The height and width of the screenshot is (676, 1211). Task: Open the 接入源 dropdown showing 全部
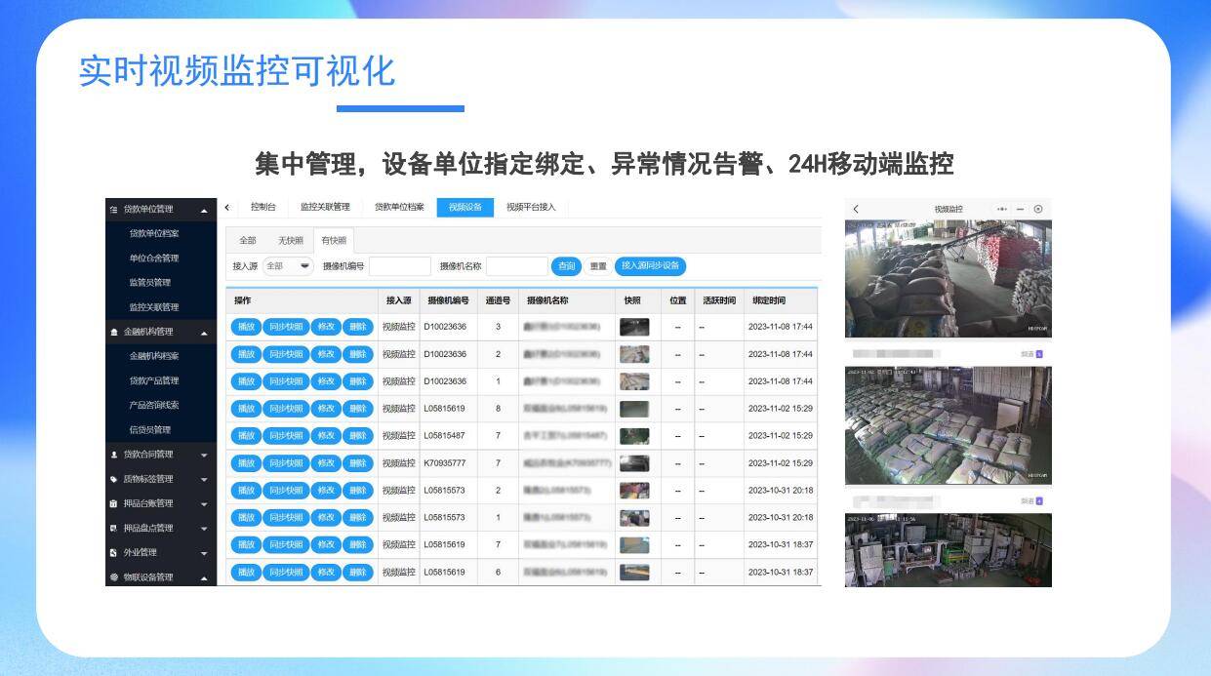click(288, 266)
